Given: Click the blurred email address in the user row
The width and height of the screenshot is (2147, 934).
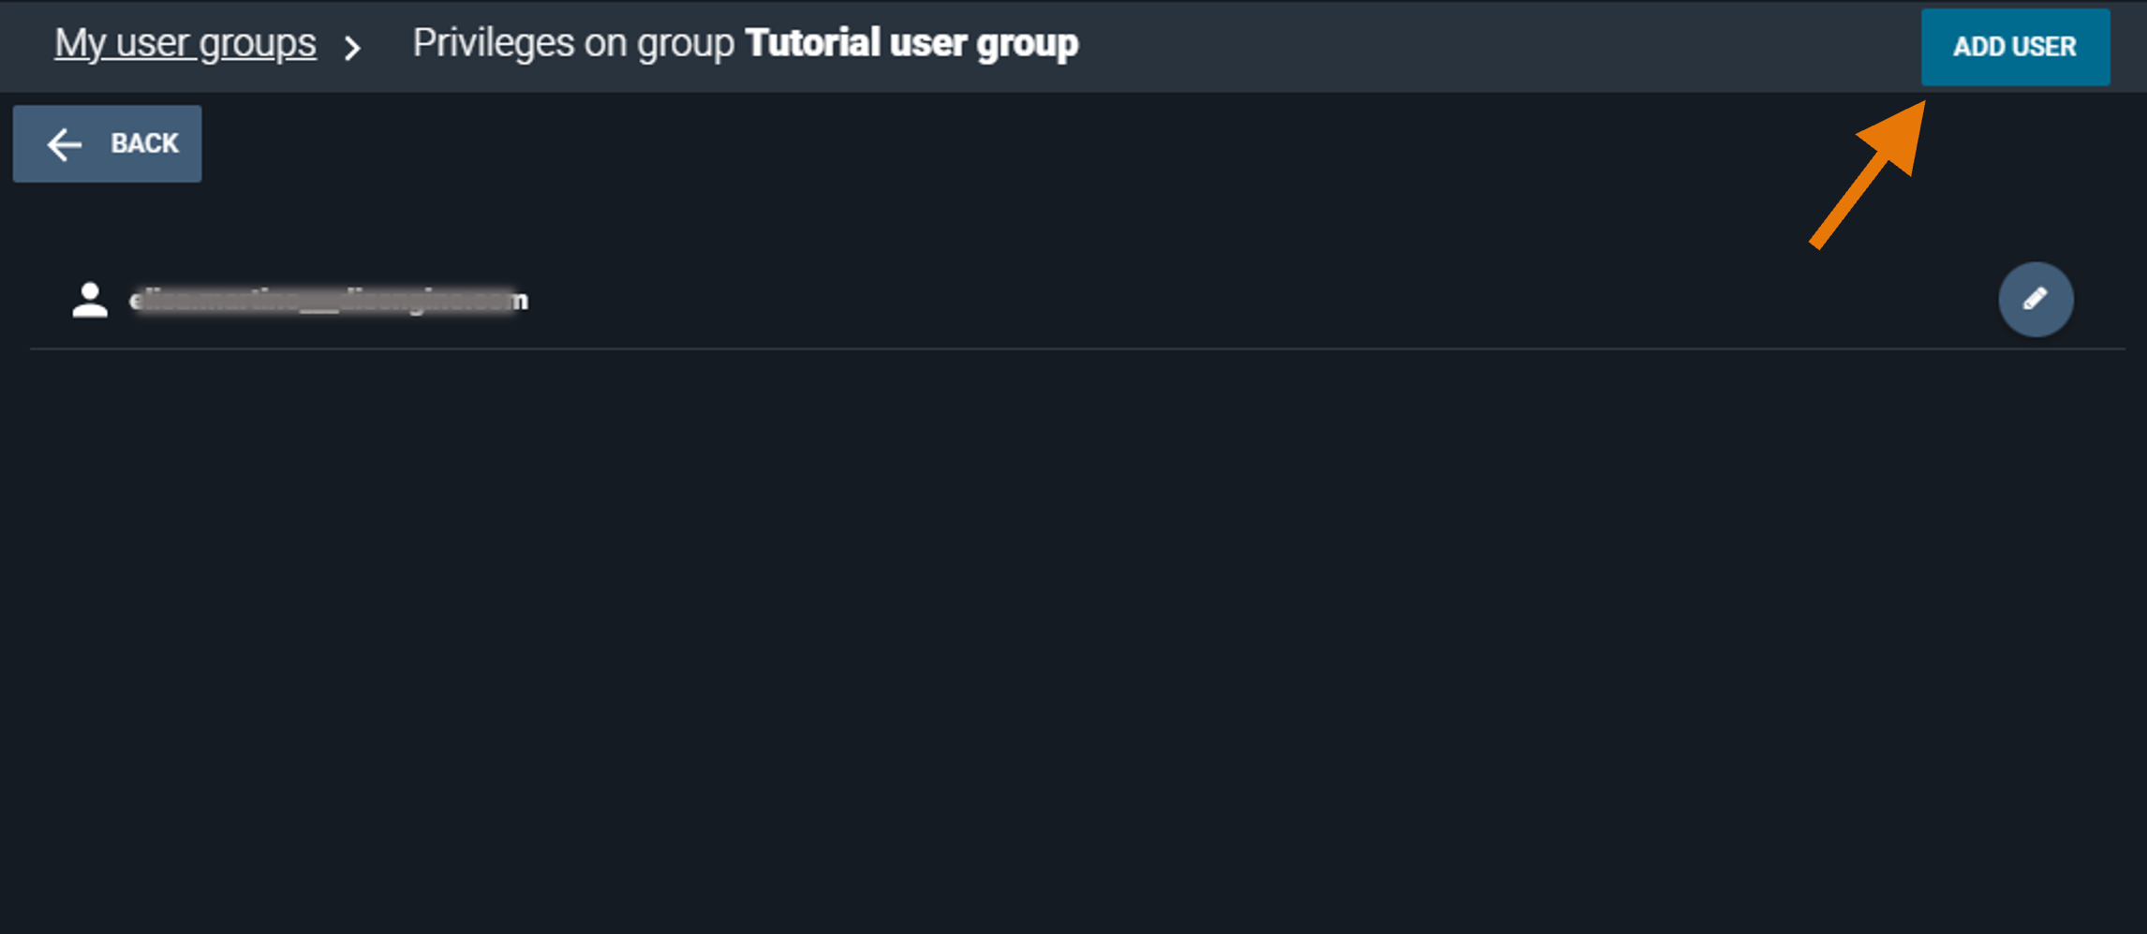Looking at the screenshot, I should click(328, 299).
